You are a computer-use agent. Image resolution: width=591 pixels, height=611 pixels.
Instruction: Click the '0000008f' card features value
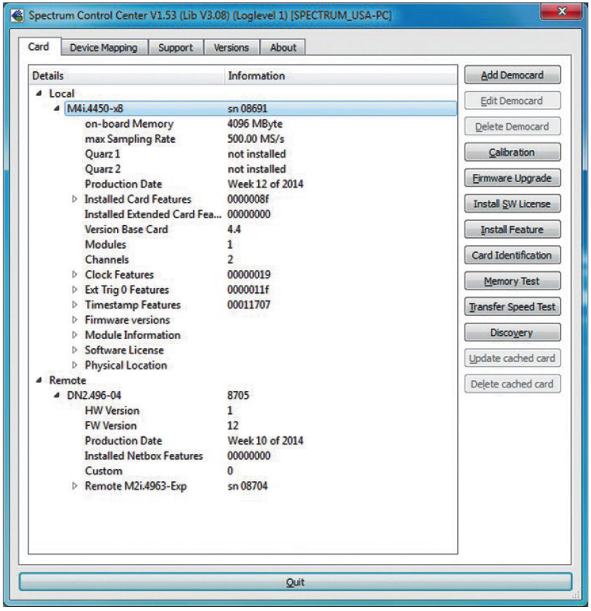pyautogui.click(x=248, y=199)
